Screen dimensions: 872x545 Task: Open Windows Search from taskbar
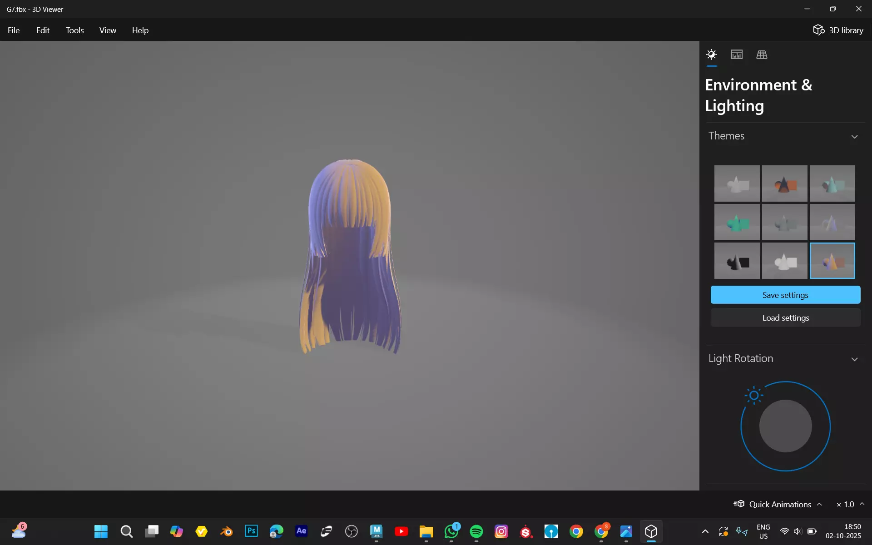point(126,531)
